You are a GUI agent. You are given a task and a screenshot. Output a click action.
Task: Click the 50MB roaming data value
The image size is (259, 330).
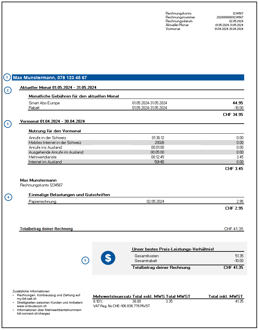(x=159, y=162)
